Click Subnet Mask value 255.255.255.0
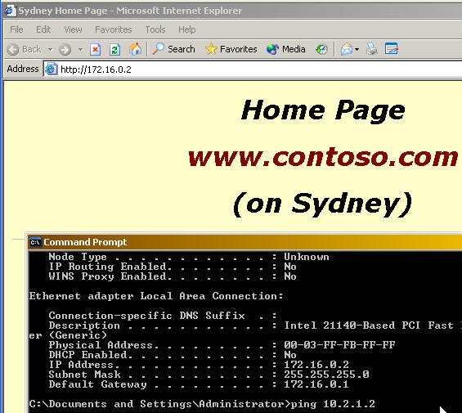Image resolution: width=462 pixels, height=413 pixels. pyautogui.click(x=326, y=375)
